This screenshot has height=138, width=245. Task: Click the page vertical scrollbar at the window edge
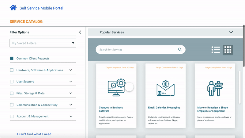[244, 46]
